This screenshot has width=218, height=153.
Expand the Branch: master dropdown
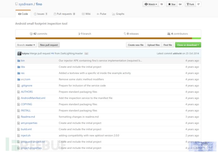pos(26,45)
